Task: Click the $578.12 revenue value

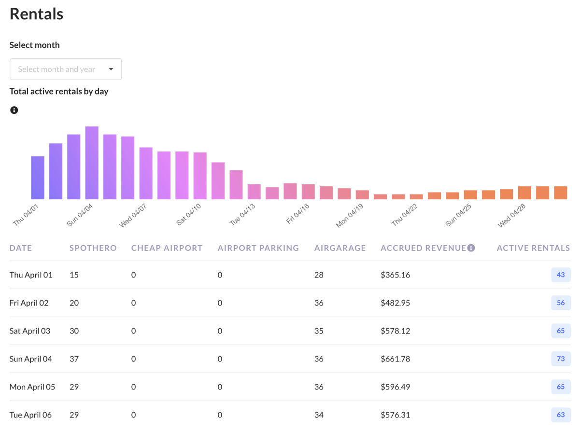Action: [395, 331]
